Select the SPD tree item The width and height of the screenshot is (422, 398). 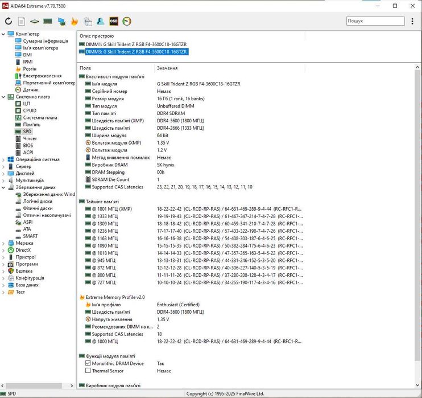click(x=27, y=132)
